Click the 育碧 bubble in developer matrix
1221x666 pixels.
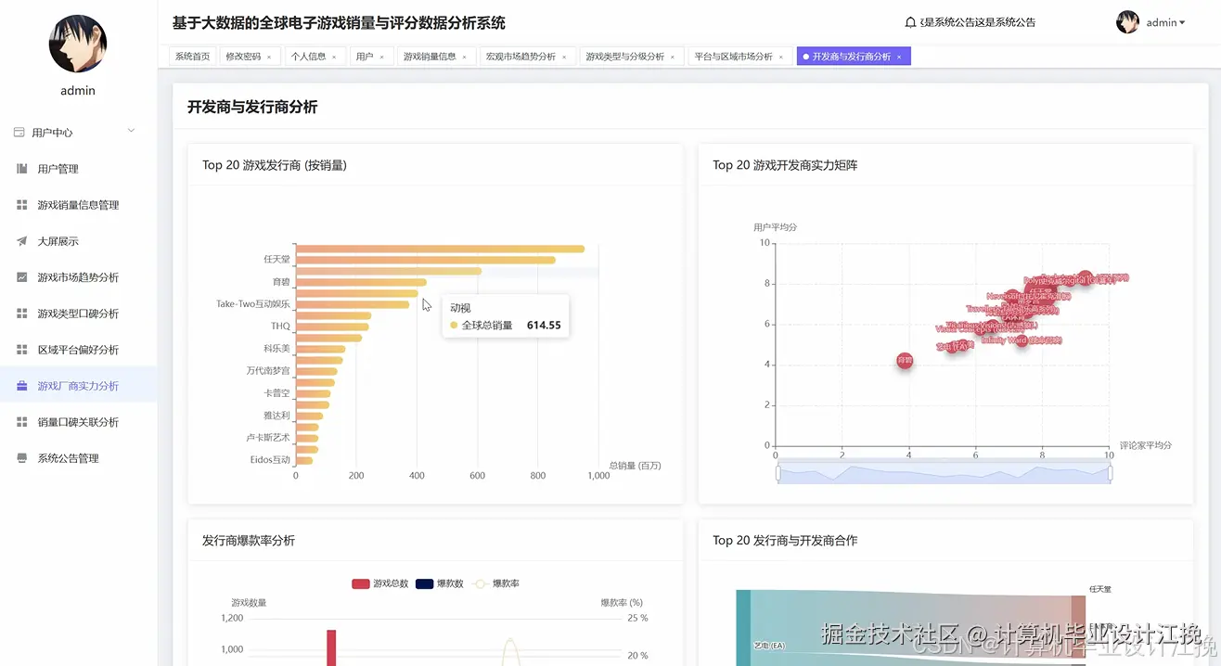click(x=905, y=360)
